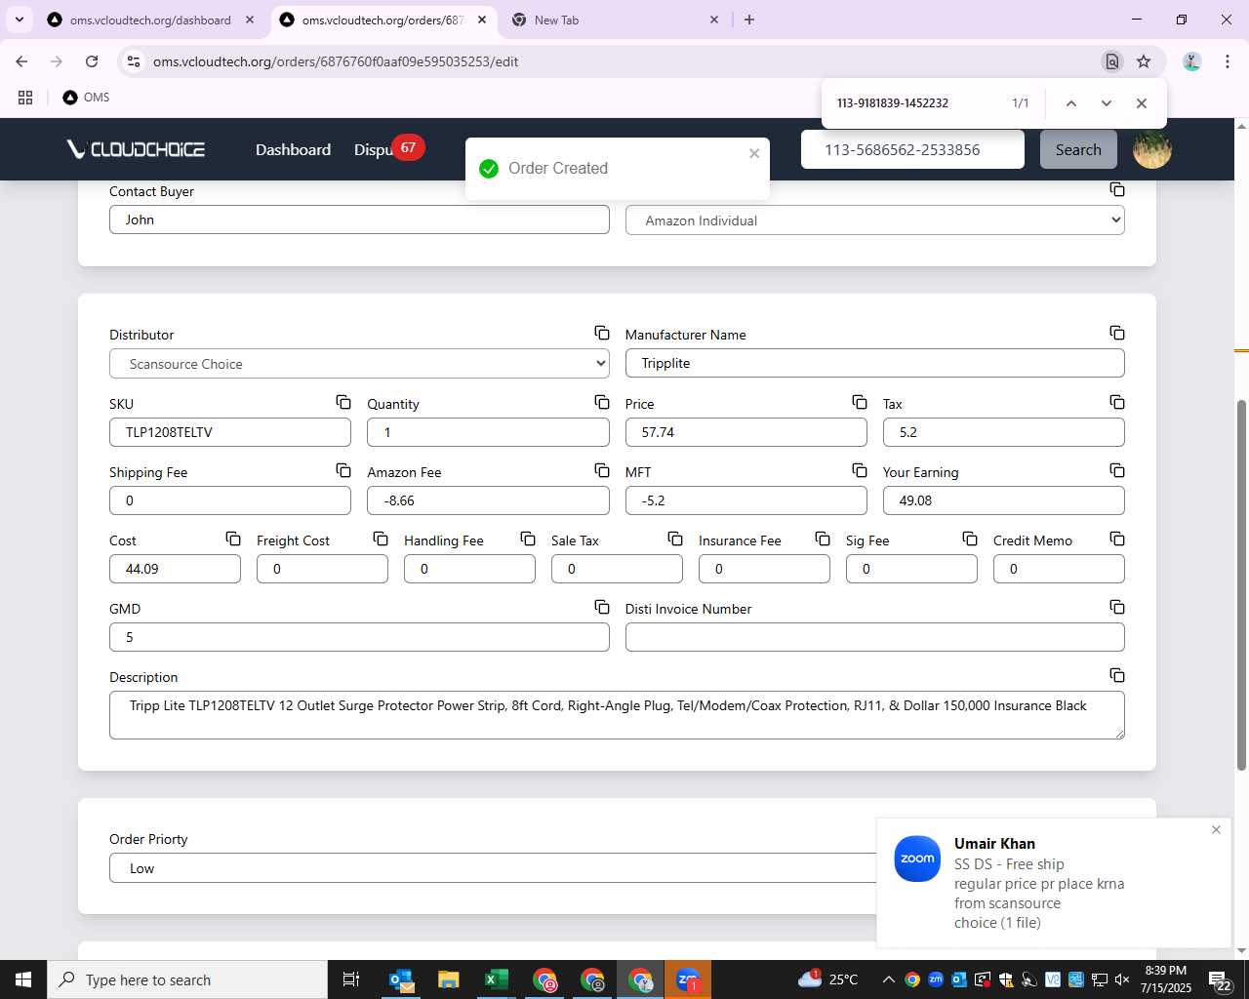Click into the Description textarea
The image size is (1249, 999).
point(617,715)
